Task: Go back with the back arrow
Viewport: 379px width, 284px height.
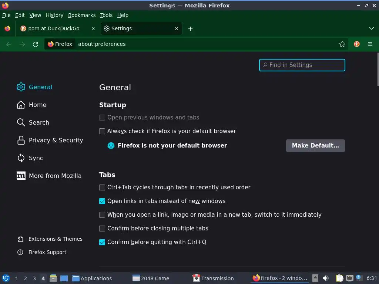Action: (9, 44)
